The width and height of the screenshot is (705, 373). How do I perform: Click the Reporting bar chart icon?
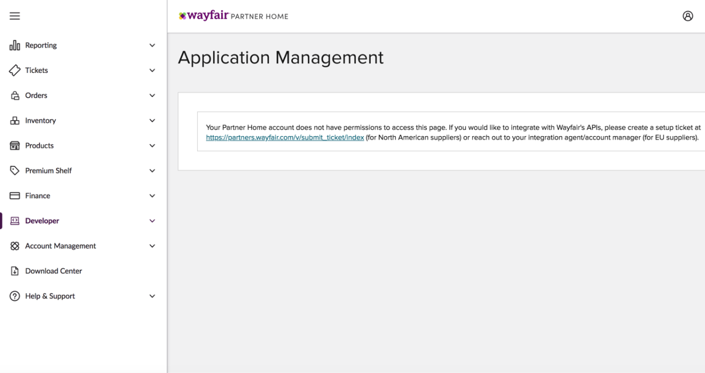coord(15,45)
